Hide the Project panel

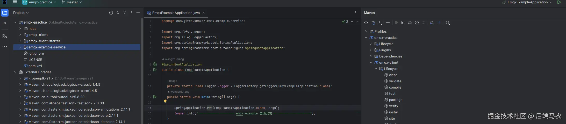point(138,13)
